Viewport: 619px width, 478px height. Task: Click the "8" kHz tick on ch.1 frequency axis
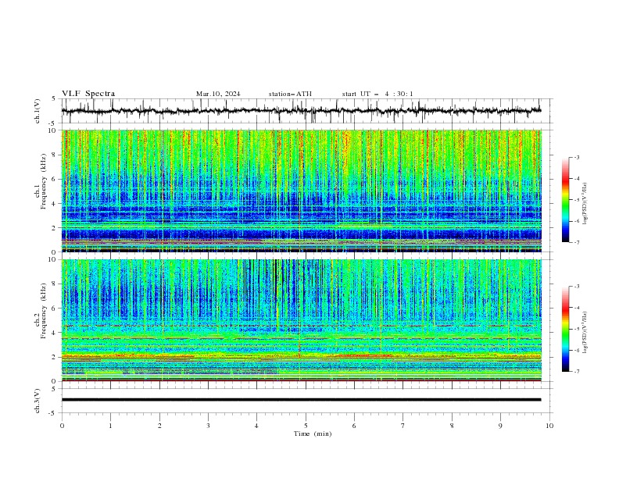[x=55, y=155]
